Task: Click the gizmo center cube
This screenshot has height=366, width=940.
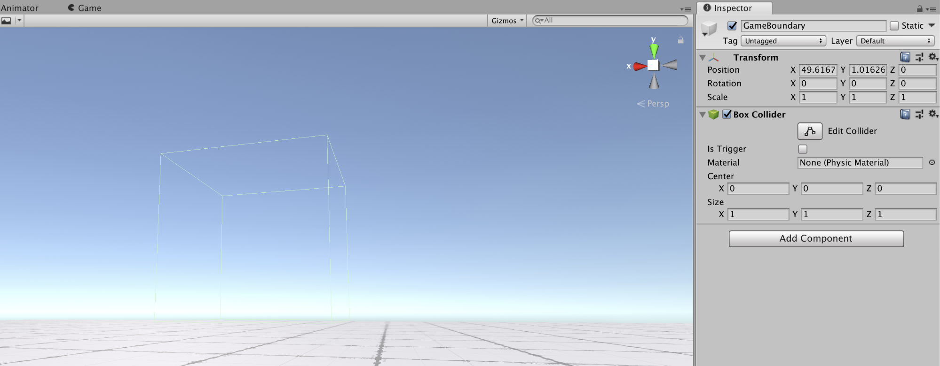Action: 653,65
